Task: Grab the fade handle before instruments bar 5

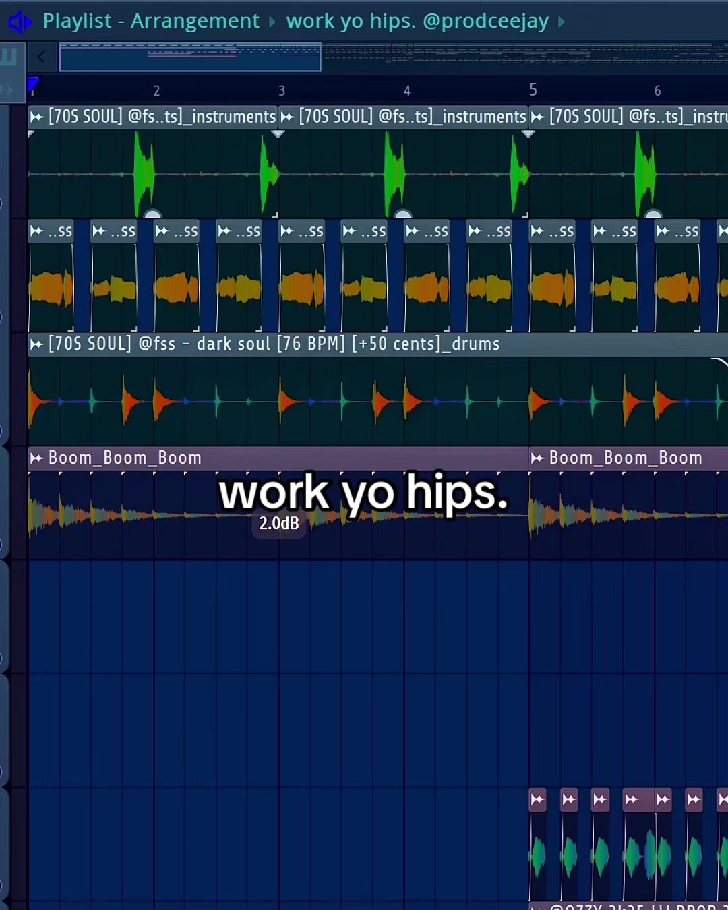Action: (528, 133)
